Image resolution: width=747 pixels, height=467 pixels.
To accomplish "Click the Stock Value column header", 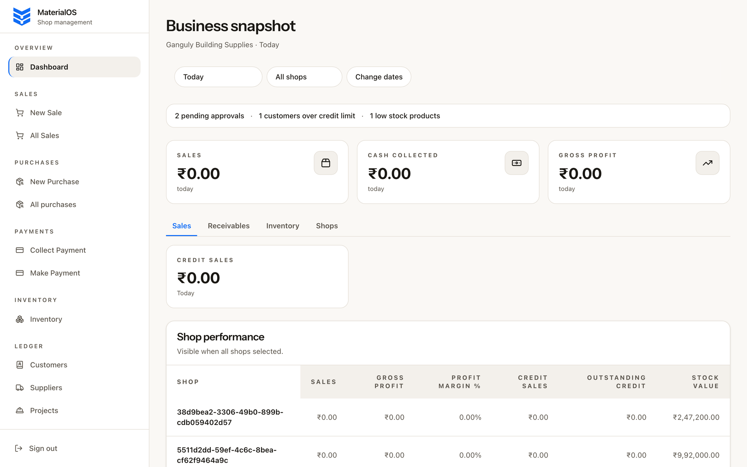I will (705, 382).
